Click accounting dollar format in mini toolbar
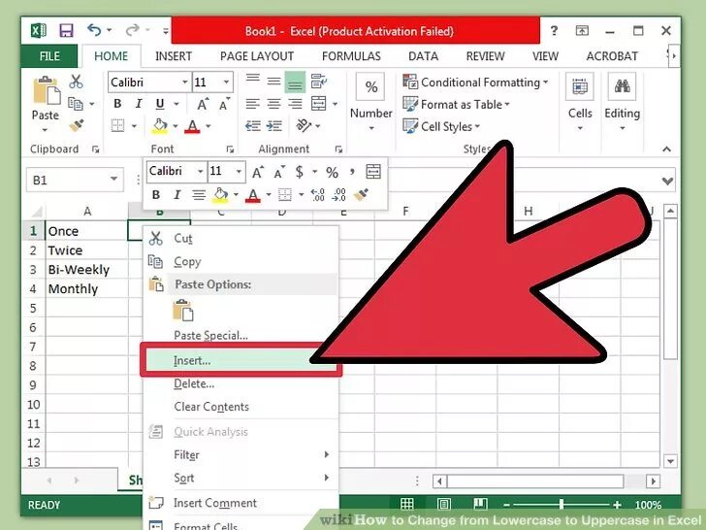The height and width of the screenshot is (530, 706). (x=299, y=172)
